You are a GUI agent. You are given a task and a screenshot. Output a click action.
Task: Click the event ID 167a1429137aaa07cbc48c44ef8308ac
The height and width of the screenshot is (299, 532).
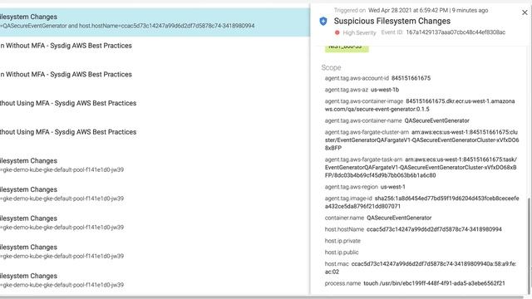coord(456,32)
